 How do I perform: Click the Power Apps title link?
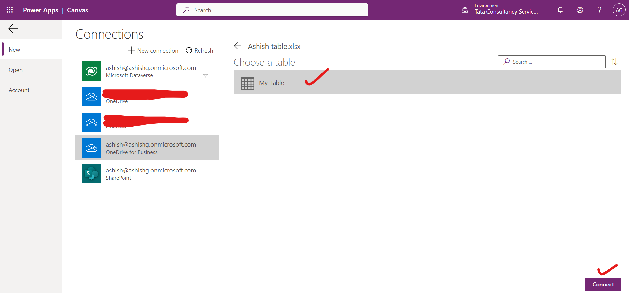pyautogui.click(x=41, y=10)
